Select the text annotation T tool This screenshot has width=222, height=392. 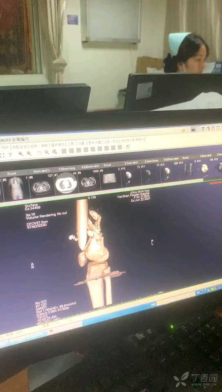(11, 154)
